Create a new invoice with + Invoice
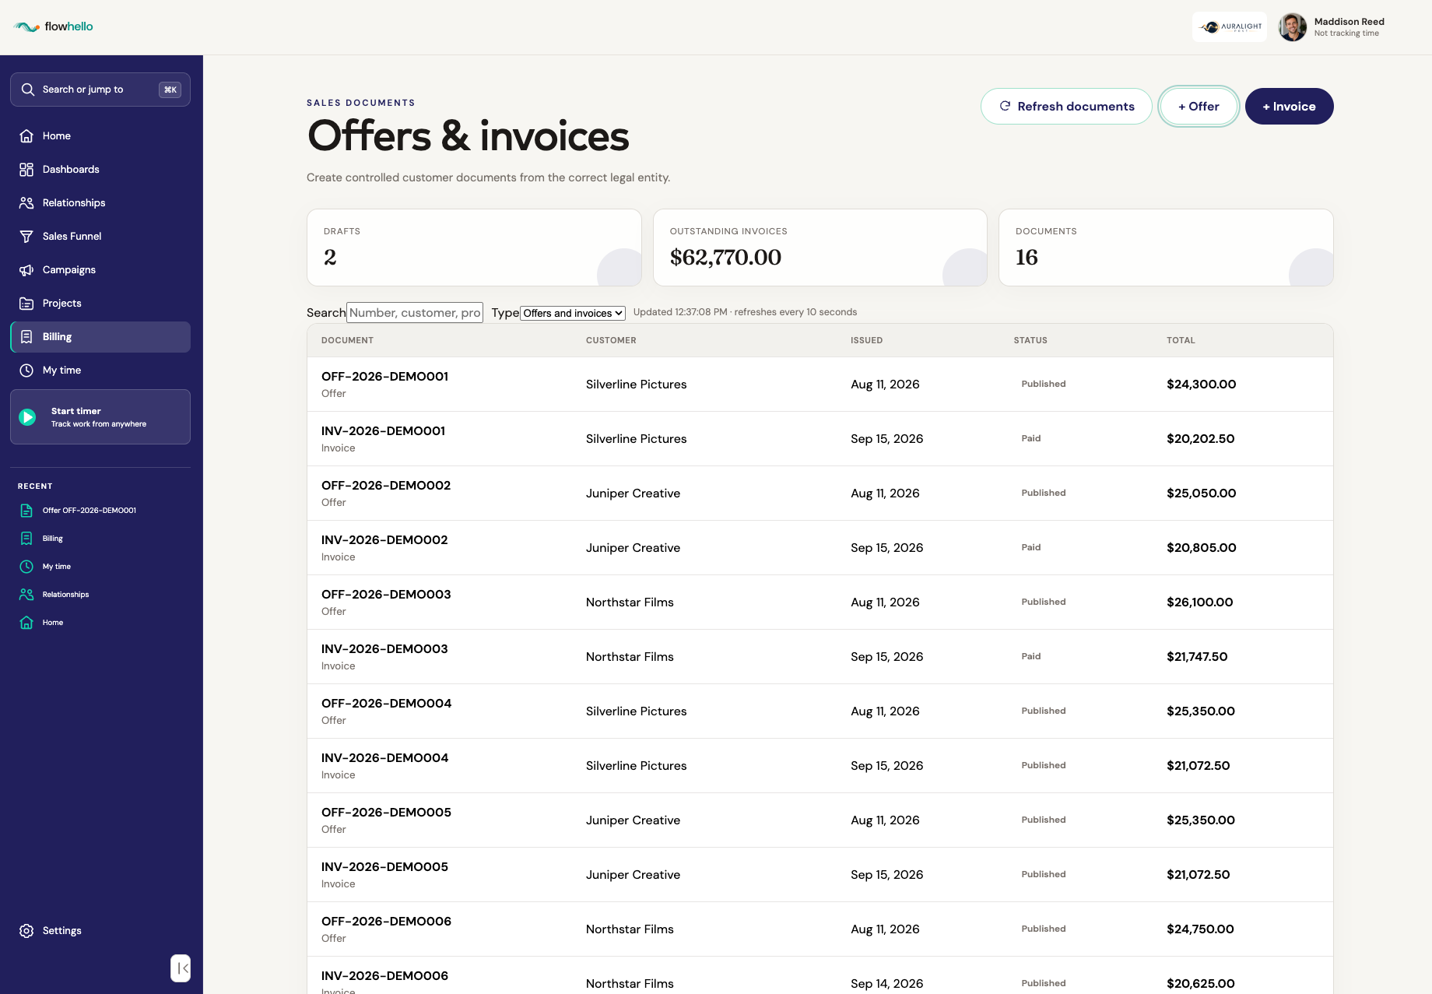Screen dimensions: 1432x994 1289,107
